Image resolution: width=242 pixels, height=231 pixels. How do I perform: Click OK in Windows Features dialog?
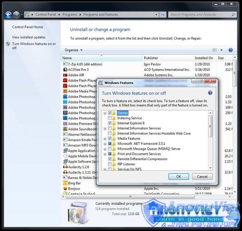pyautogui.click(x=179, y=177)
